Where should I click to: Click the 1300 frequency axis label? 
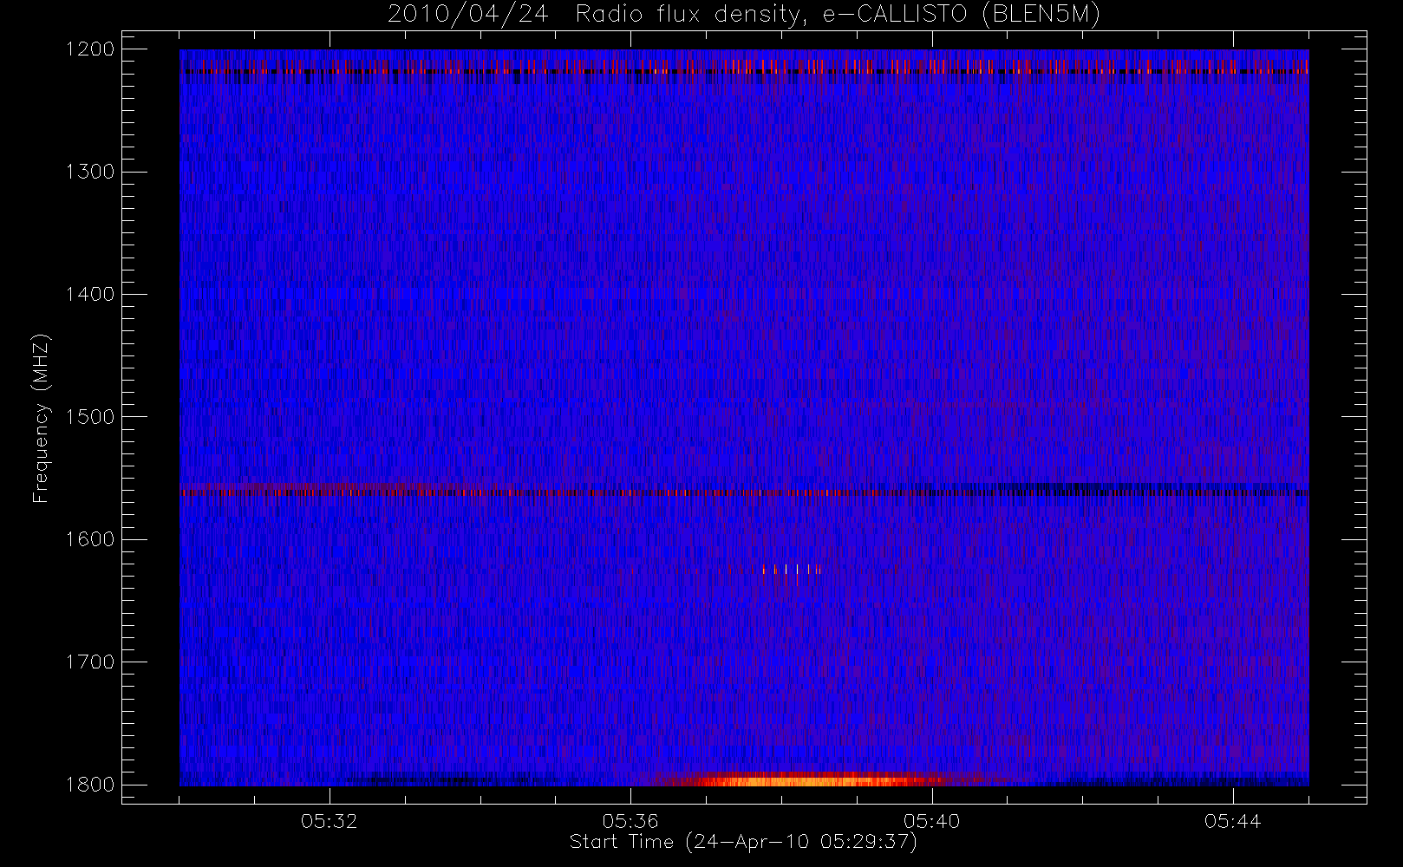[x=90, y=172]
